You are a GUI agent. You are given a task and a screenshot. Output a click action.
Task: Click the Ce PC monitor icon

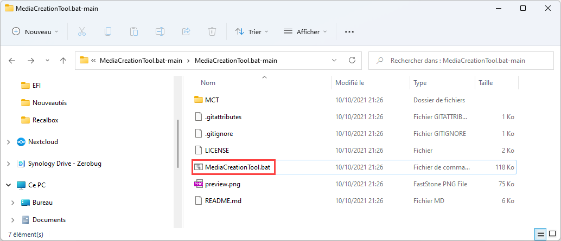(21, 185)
